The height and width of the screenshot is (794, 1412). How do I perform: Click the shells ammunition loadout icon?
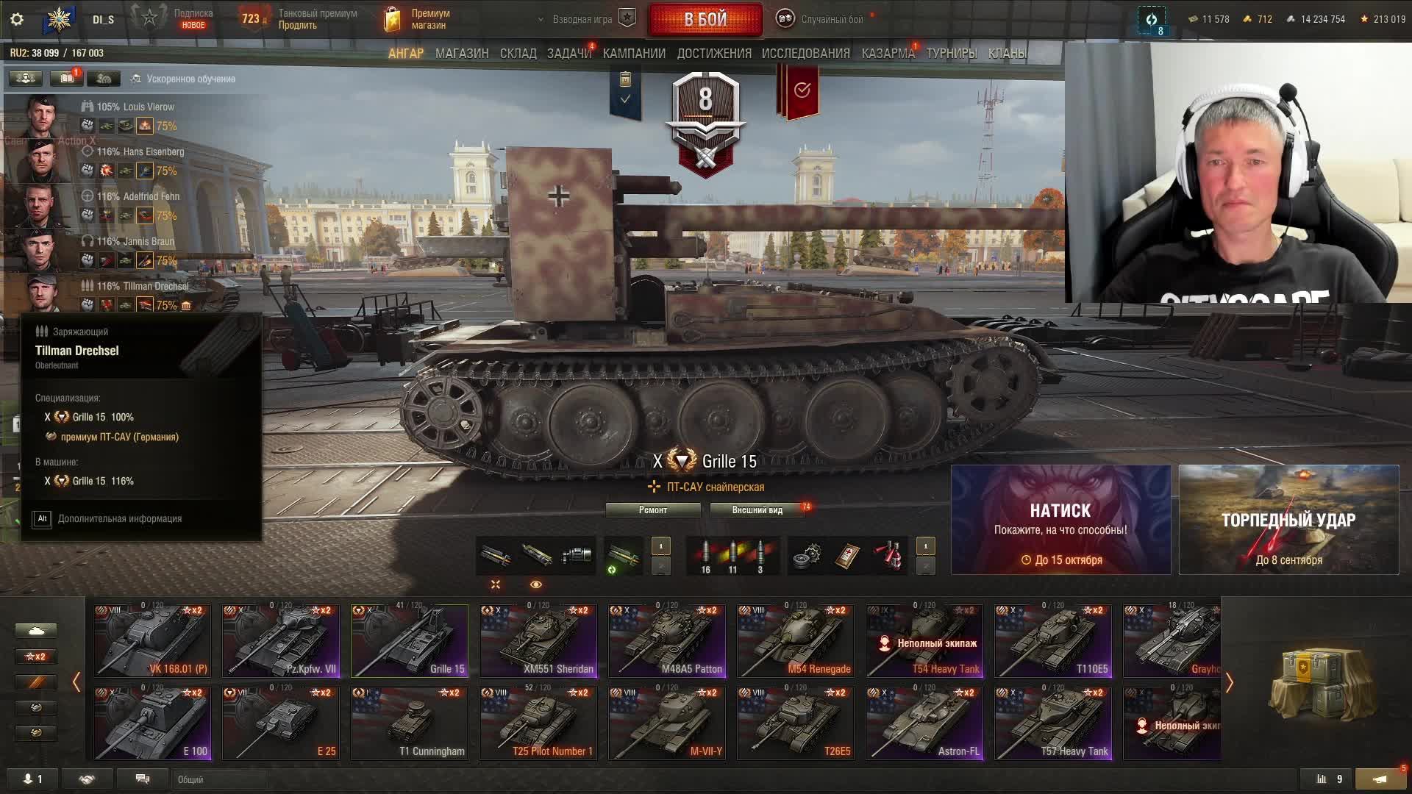pos(732,556)
